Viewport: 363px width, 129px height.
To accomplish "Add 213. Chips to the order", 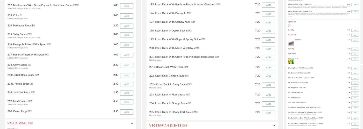I will point(127,16).
